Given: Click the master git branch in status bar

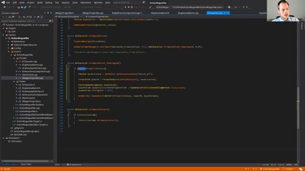Looking at the screenshot, I should (x=289, y=169).
